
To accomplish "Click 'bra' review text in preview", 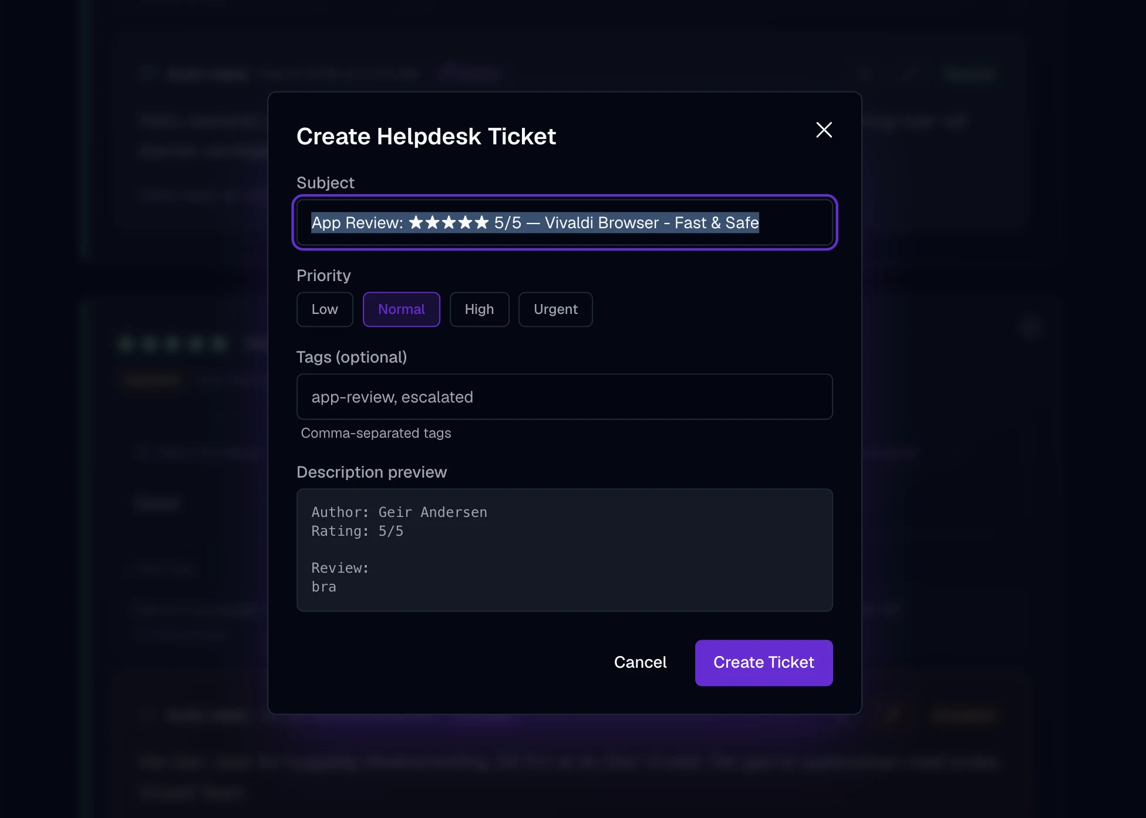I will point(323,587).
